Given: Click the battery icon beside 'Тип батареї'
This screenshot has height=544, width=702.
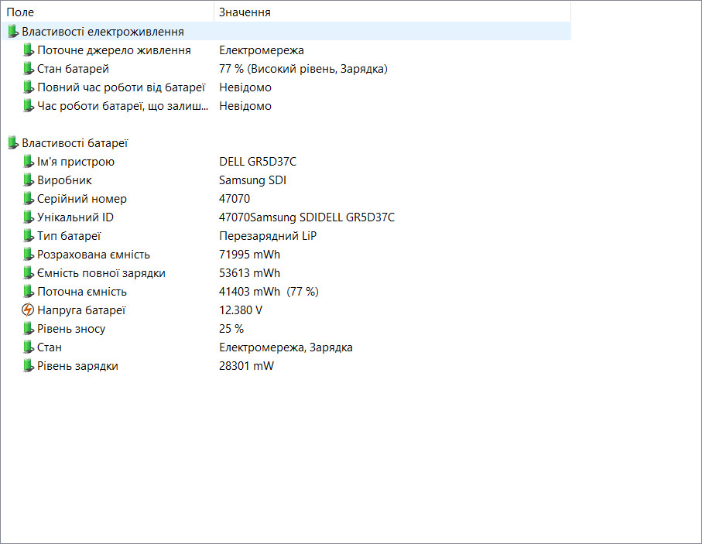Looking at the screenshot, I should pyautogui.click(x=28, y=235).
